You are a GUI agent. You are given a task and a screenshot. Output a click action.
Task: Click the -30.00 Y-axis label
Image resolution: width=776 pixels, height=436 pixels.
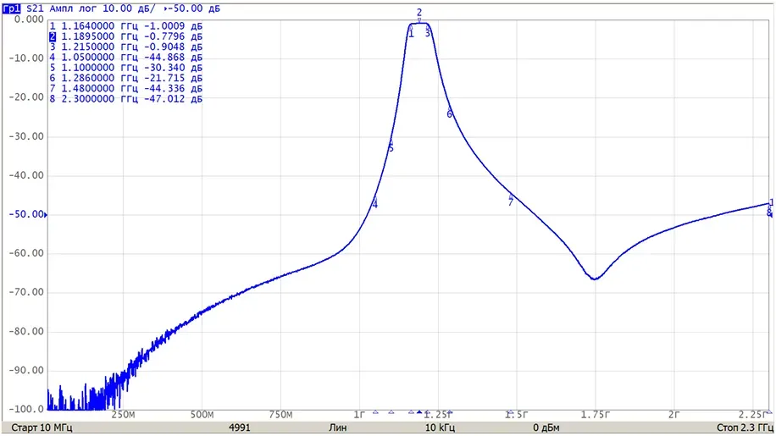27,136
